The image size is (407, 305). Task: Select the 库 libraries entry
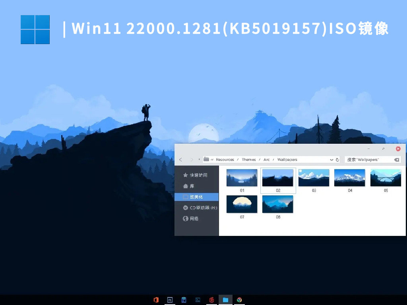[192, 186]
